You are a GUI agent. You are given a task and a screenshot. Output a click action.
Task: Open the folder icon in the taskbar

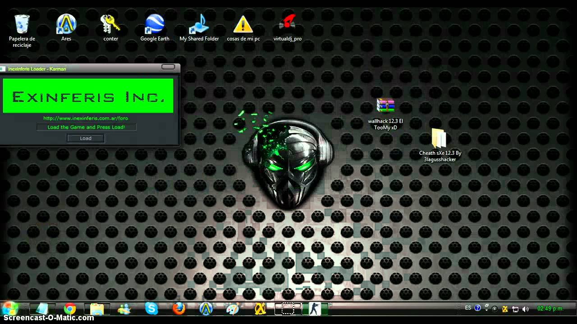[97, 309]
